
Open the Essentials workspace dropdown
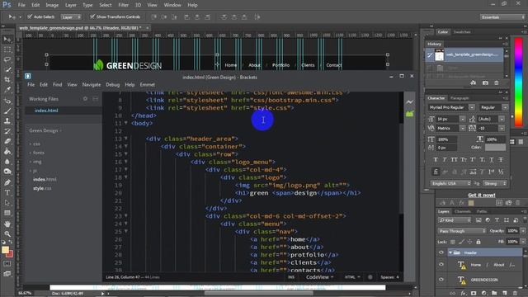[x=502, y=16]
